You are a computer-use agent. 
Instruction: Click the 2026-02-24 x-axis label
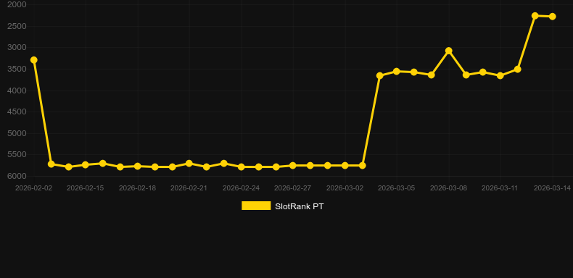(242, 188)
